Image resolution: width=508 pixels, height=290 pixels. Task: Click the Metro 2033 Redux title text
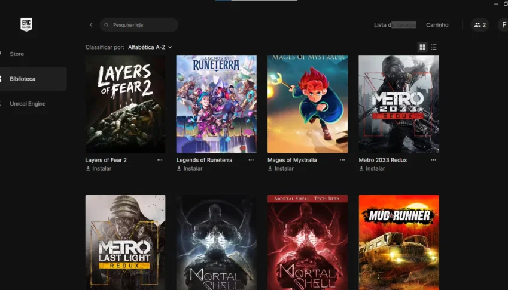coord(382,160)
